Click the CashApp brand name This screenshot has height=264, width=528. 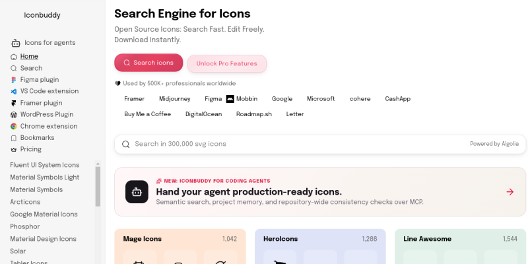click(398, 99)
